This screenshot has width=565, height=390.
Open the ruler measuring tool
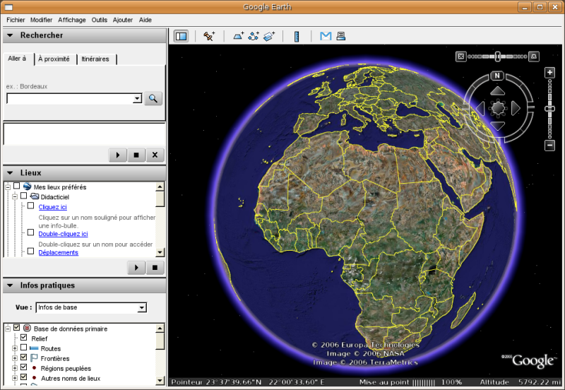pos(297,37)
